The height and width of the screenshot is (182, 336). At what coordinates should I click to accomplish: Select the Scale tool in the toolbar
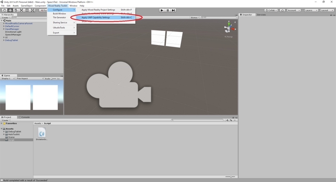tap(21, 10)
